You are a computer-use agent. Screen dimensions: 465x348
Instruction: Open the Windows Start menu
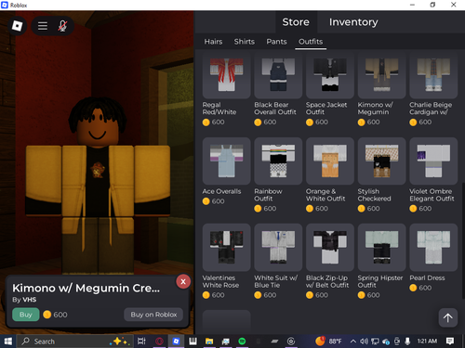click(8, 342)
